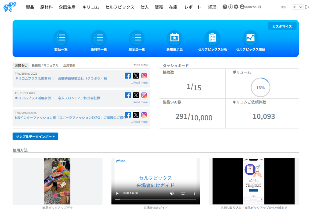Open the セルフピックス分析 clipboard icon
Screen dimensions: 310x217
[212, 38]
